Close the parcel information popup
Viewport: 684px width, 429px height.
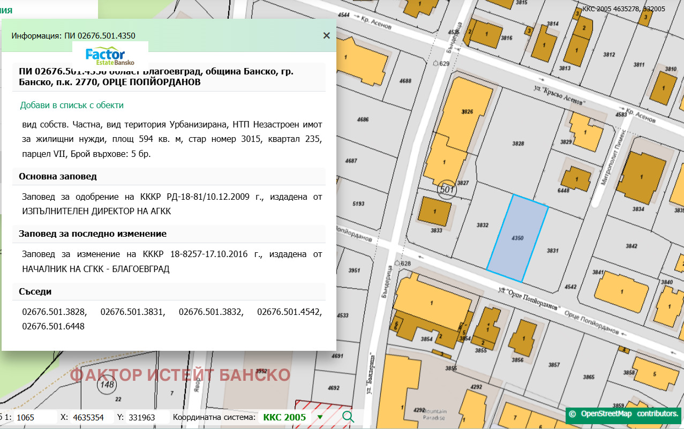[x=326, y=36]
